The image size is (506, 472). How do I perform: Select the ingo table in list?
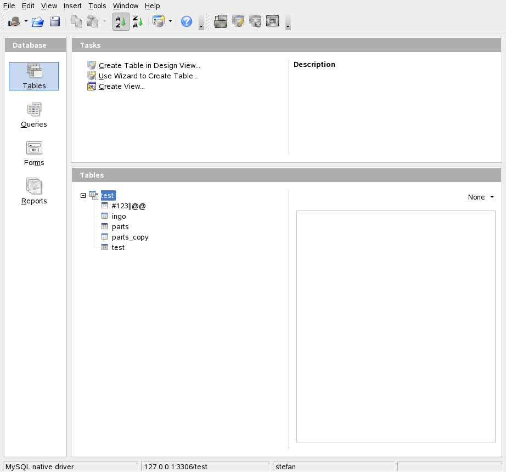pyautogui.click(x=119, y=217)
